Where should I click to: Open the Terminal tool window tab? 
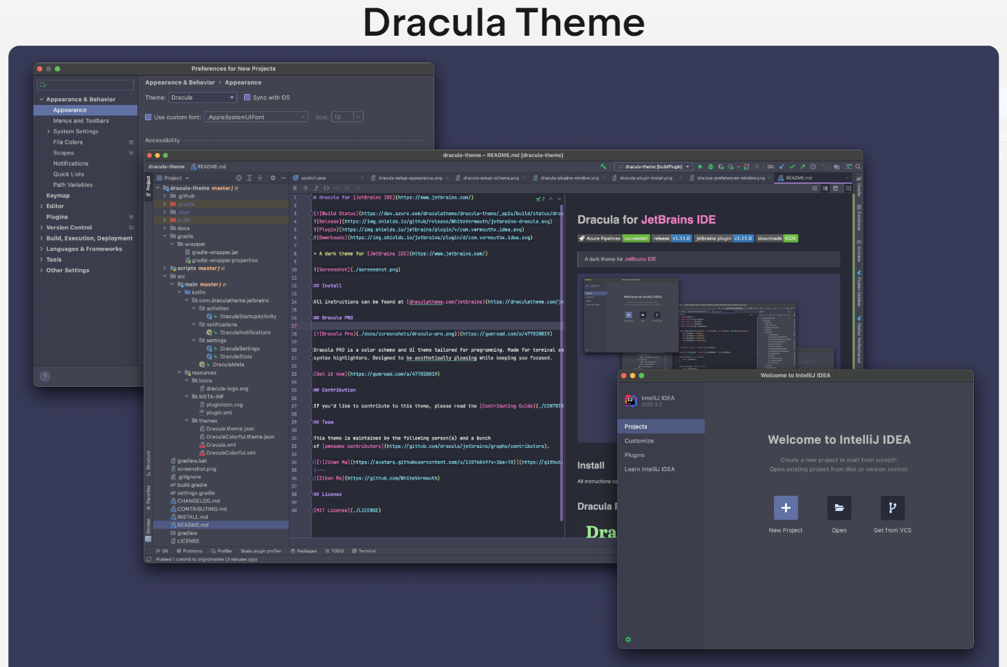tap(364, 551)
